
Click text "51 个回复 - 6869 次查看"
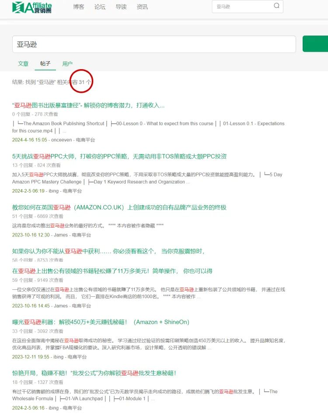point(38,216)
